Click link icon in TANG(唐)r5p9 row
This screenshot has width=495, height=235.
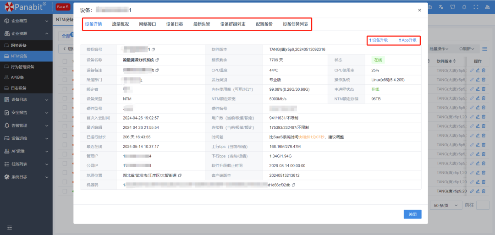[472, 191]
